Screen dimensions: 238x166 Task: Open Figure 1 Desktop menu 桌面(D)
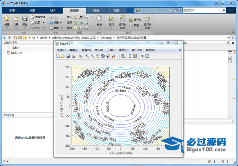click(x=124, y=50)
